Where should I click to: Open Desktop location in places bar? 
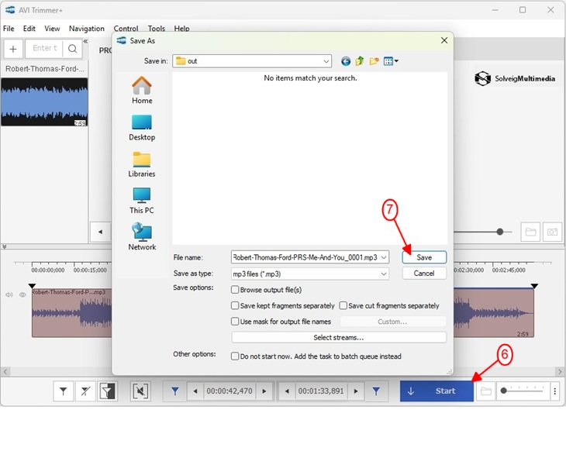pyautogui.click(x=142, y=128)
